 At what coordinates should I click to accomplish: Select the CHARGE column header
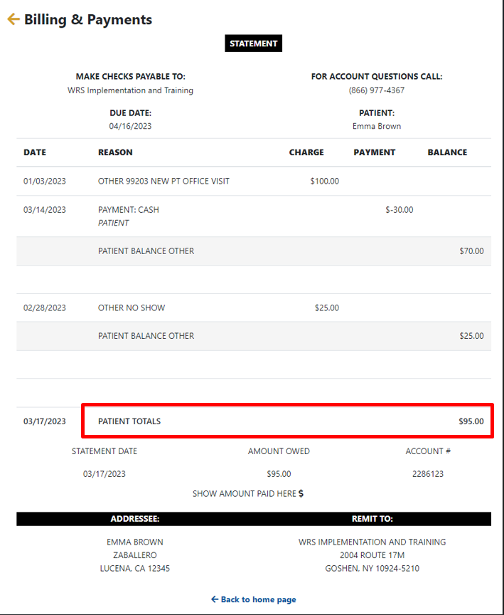pos(306,152)
